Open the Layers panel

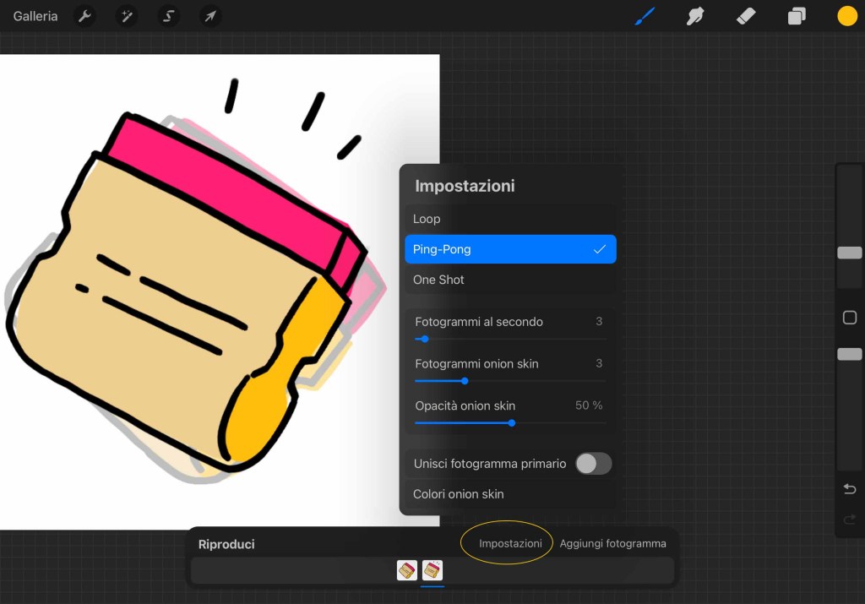tap(797, 16)
